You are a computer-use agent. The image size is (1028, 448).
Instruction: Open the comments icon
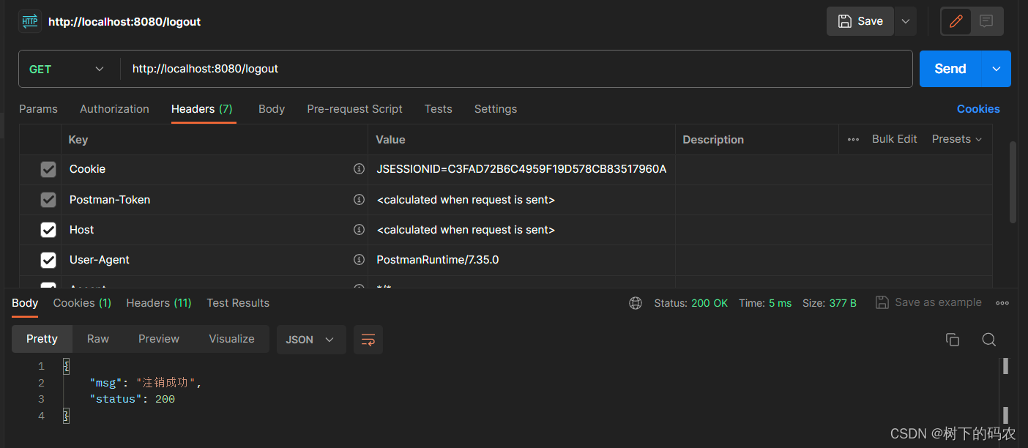click(986, 21)
